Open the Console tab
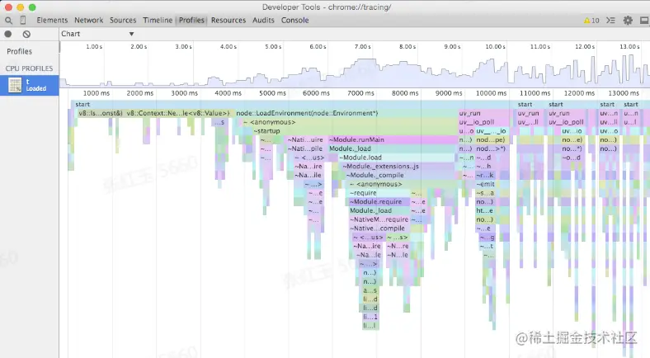Screen dimensions: 650x358 tap(294, 21)
